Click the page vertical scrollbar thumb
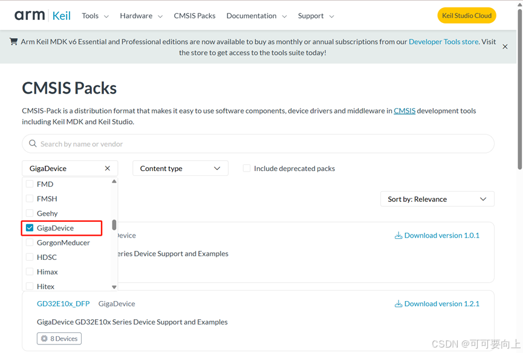The image size is (523, 353). click(519, 88)
